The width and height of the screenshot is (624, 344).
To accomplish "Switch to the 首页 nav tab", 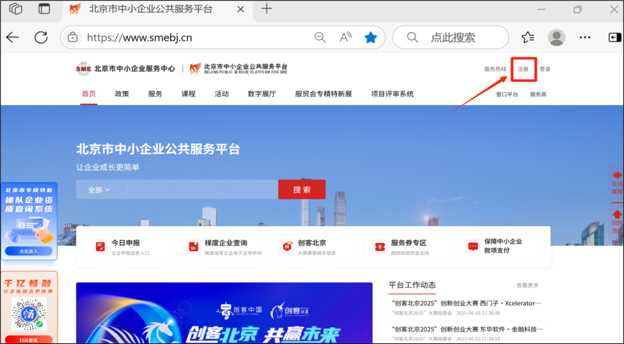I will [x=89, y=94].
